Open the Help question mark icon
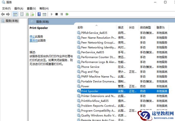This screenshot has width=175, height=121. point(39,14)
